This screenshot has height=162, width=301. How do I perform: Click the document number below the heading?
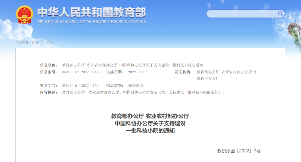(x=239, y=151)
